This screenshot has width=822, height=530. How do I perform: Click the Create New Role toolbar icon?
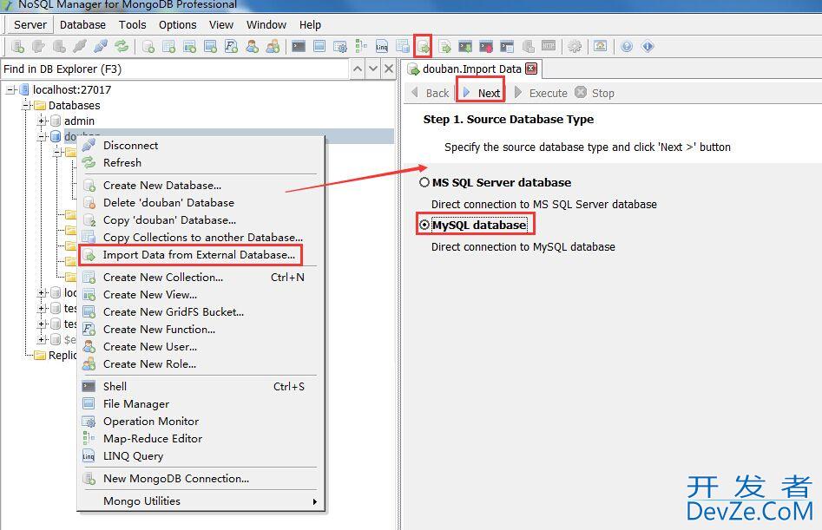(273, 47)
